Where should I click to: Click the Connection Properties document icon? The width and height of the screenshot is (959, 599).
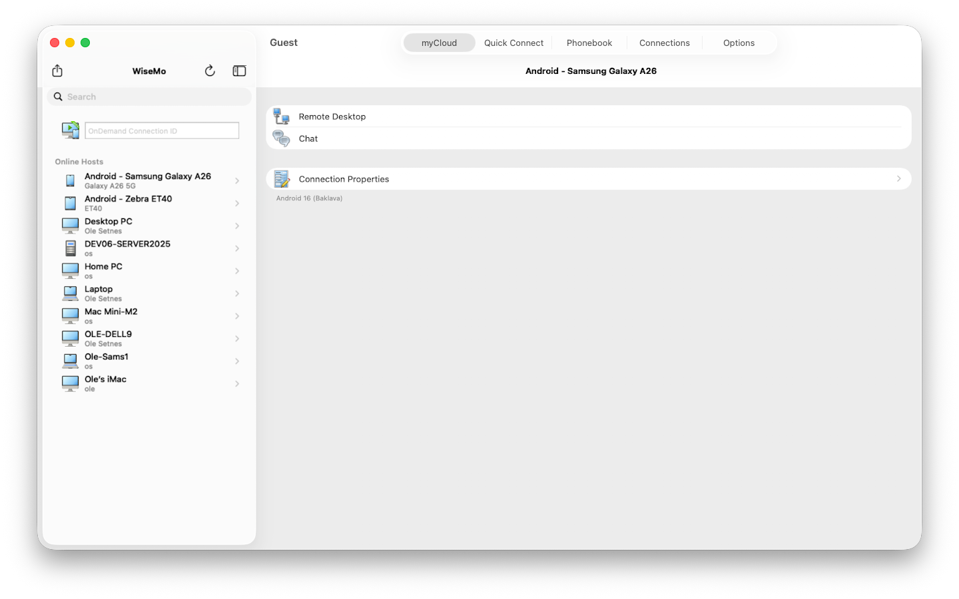tap(282, 178)
